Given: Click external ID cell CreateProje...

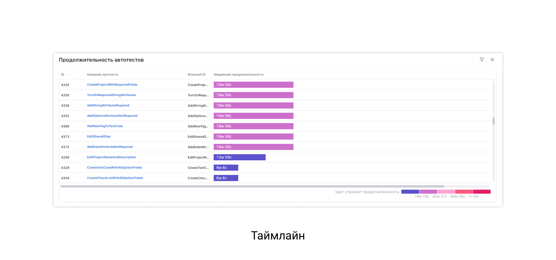Looking at the screenshot, I should point(198,85).
